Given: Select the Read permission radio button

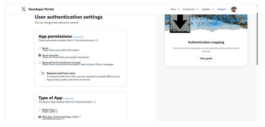Looking at the screenshot, I should (40, 48).
